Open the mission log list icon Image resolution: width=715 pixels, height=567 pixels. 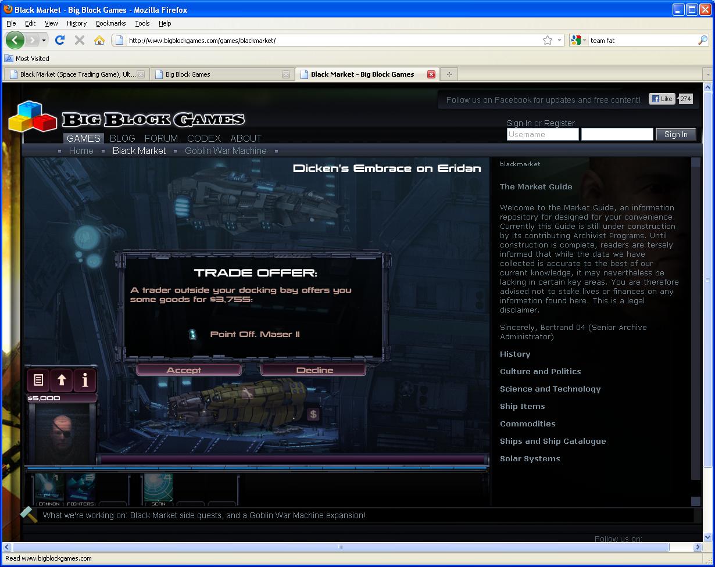[38, 381]
